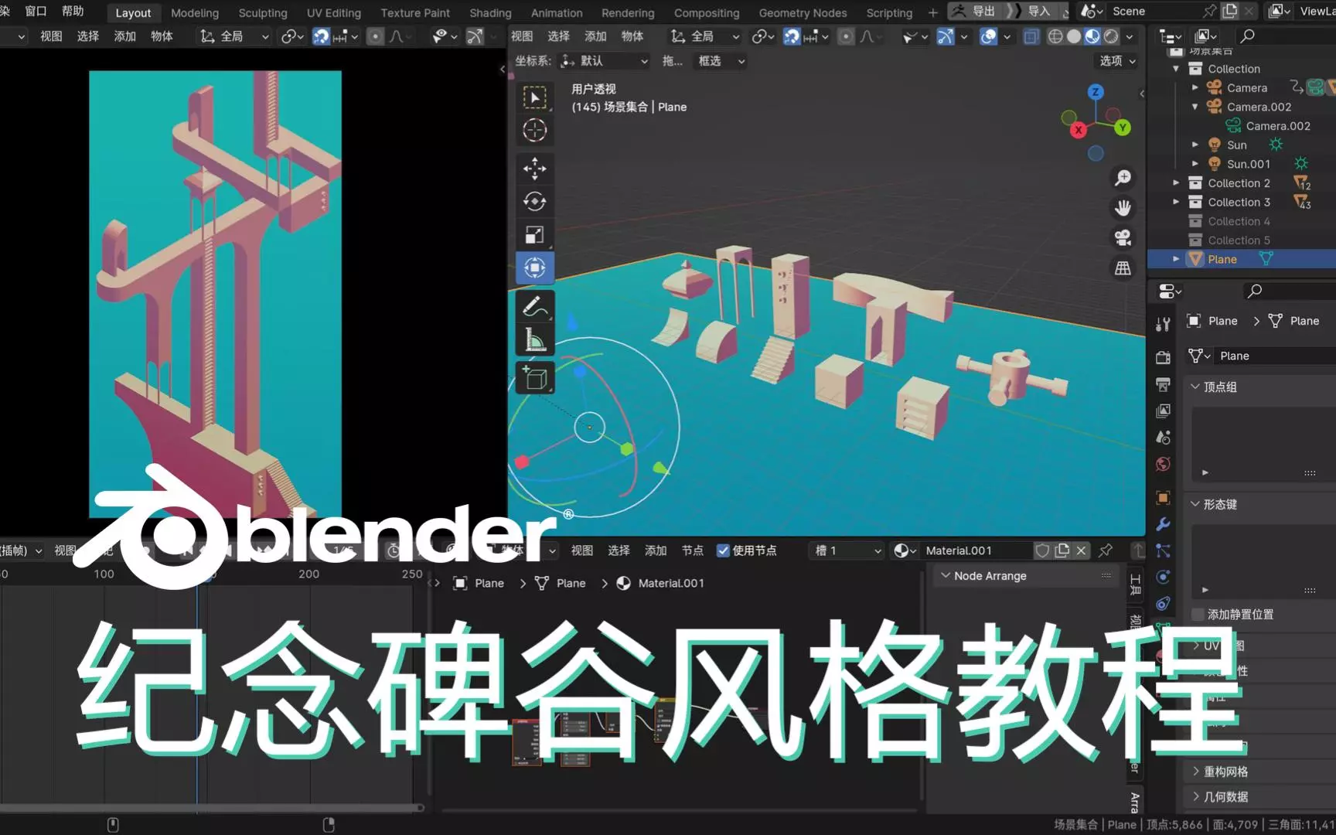This screenshot has height=835, width=1336.
Task: Open the 节点 menu in node editor
Action: click(x=693, y=550)
